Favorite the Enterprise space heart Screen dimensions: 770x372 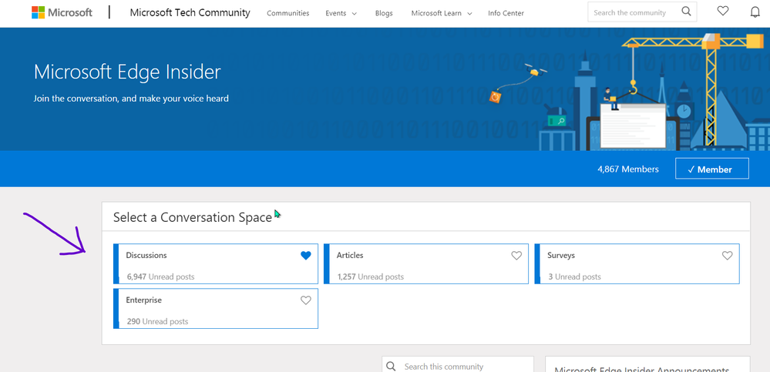[x=306, y=300]
